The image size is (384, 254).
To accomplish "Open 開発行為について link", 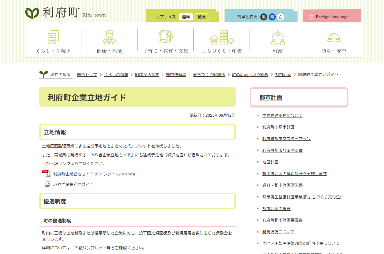I will (278, 232).
